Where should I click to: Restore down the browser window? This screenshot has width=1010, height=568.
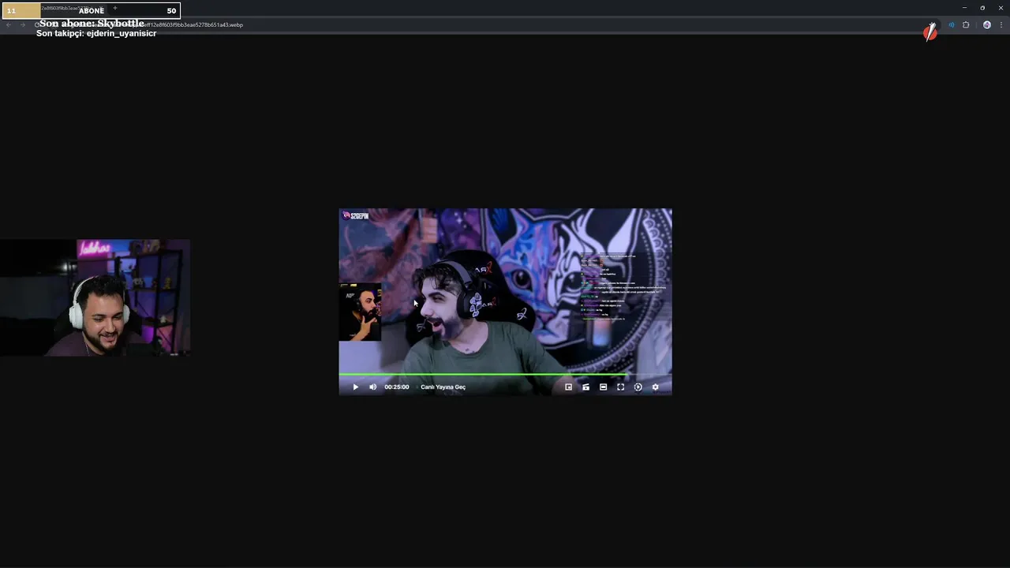[x=982, y=8]
